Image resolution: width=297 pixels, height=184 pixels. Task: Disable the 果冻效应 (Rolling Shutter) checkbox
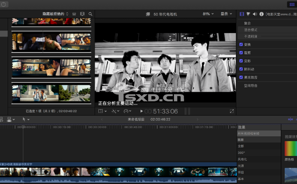point(241,77)
